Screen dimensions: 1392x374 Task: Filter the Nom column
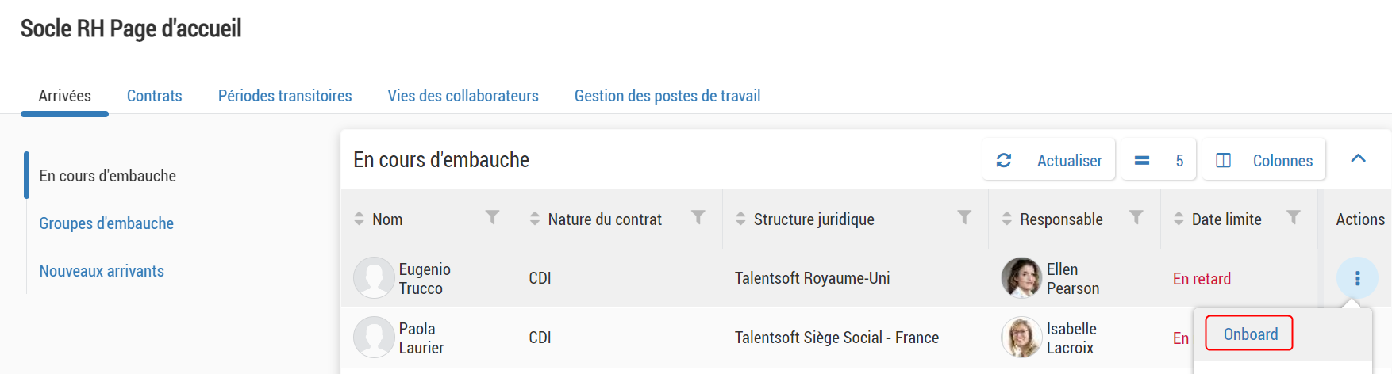tap(493, 217)
